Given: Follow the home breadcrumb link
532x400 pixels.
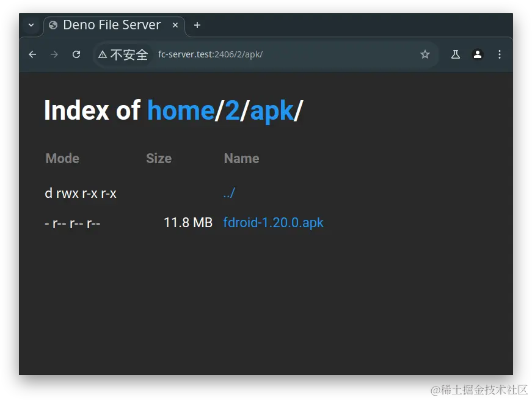Looking at the screenshot, I should click(x=181, y=111).
